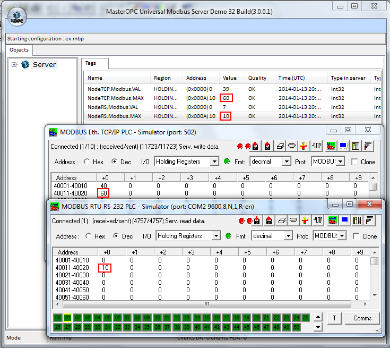The height and width of the screenshot is (348, 390).
Task: Click the horizontal scrollbar thumb in the RTU register grid
Action: point(207,304)
